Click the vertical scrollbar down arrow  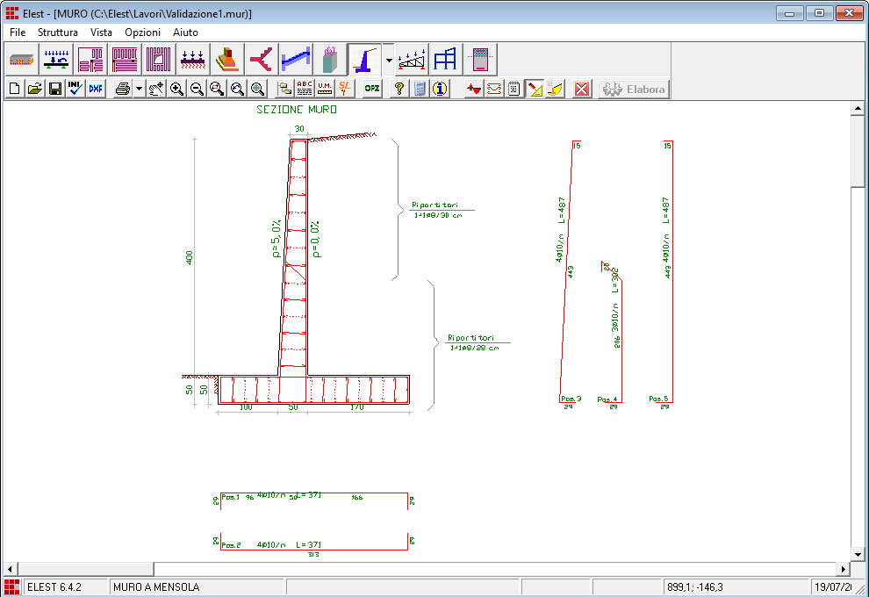click(x=858, y=554)
